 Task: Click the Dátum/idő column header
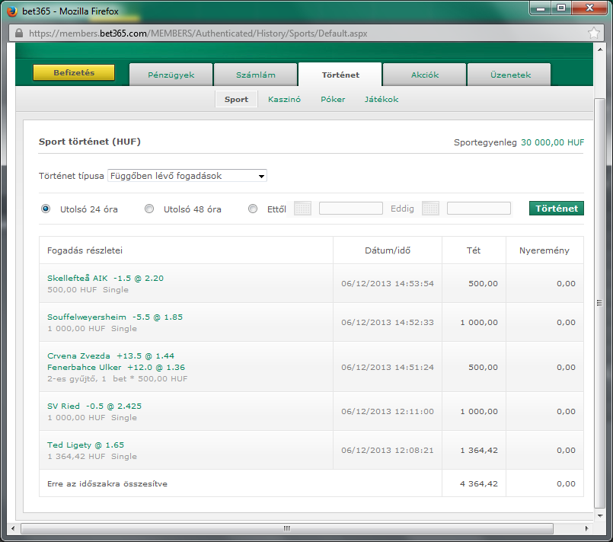[x=388, y=250]
